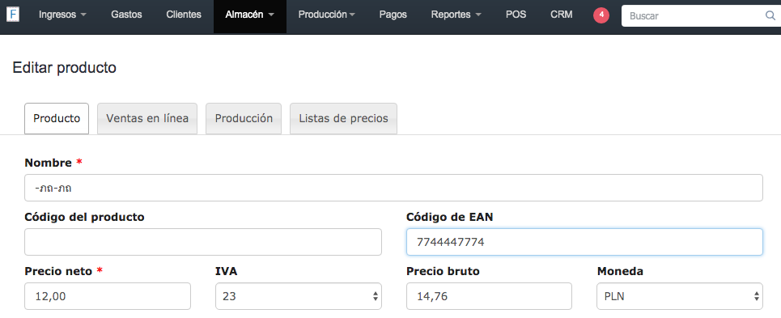Click the Moneda label
This screenshot has width=781, height=318.
(x=620, y=271)
